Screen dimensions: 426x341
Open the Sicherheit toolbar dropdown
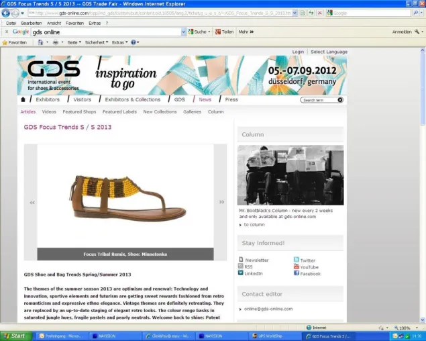(97, 42)
